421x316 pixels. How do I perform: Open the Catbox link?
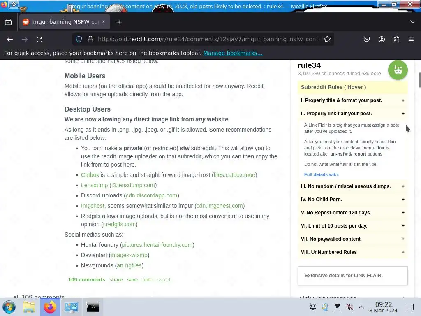pos(90,175)
